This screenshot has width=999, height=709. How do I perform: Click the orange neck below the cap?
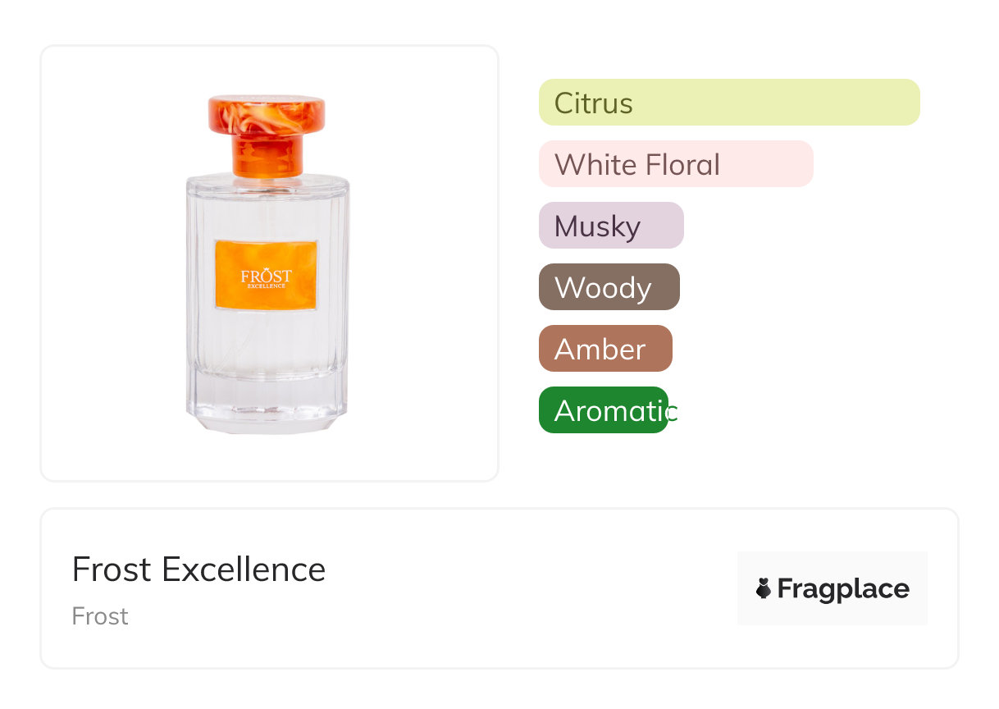[267, 156]
